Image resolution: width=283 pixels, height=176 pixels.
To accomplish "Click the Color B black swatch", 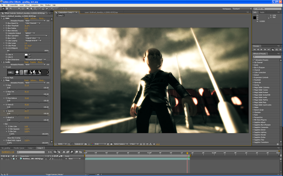I will 26,57.
